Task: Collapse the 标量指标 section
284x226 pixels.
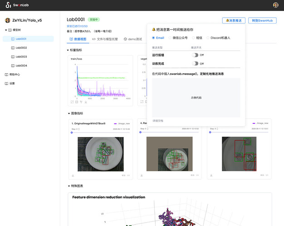Action: [x=68, y=50]
